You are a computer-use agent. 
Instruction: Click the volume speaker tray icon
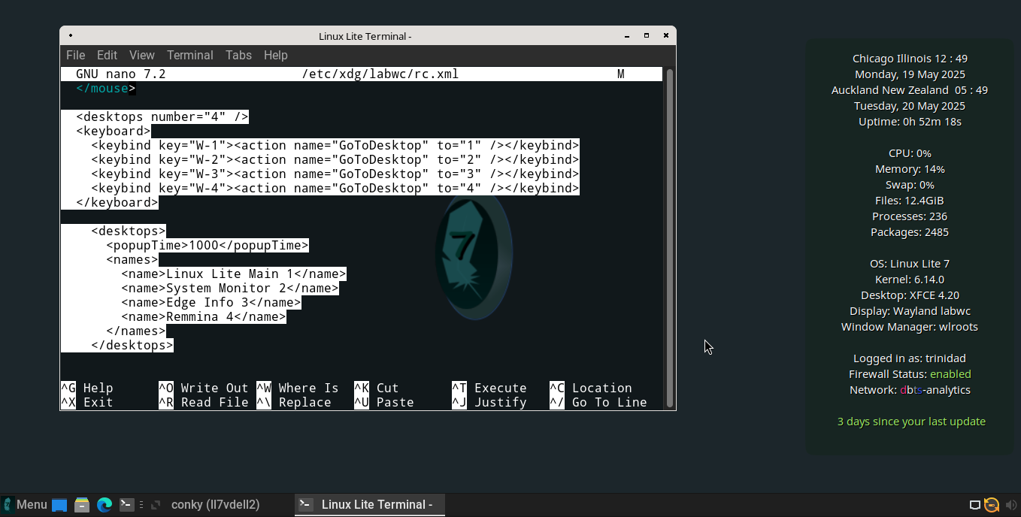(x=1010, y=505)
